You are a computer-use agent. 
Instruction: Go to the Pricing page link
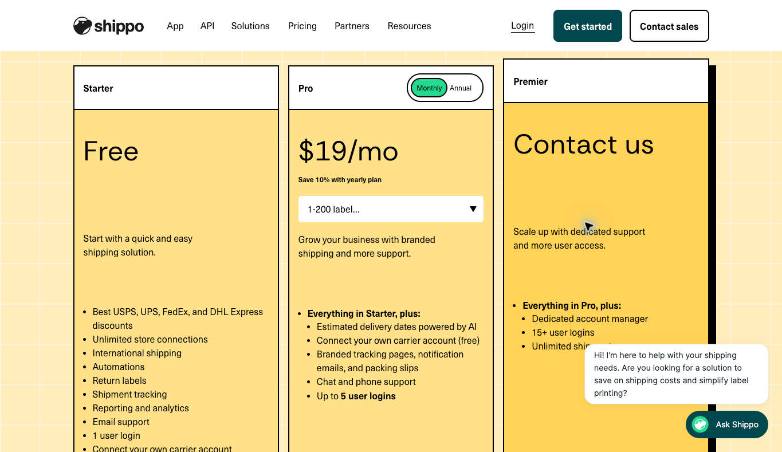[302, 26]
